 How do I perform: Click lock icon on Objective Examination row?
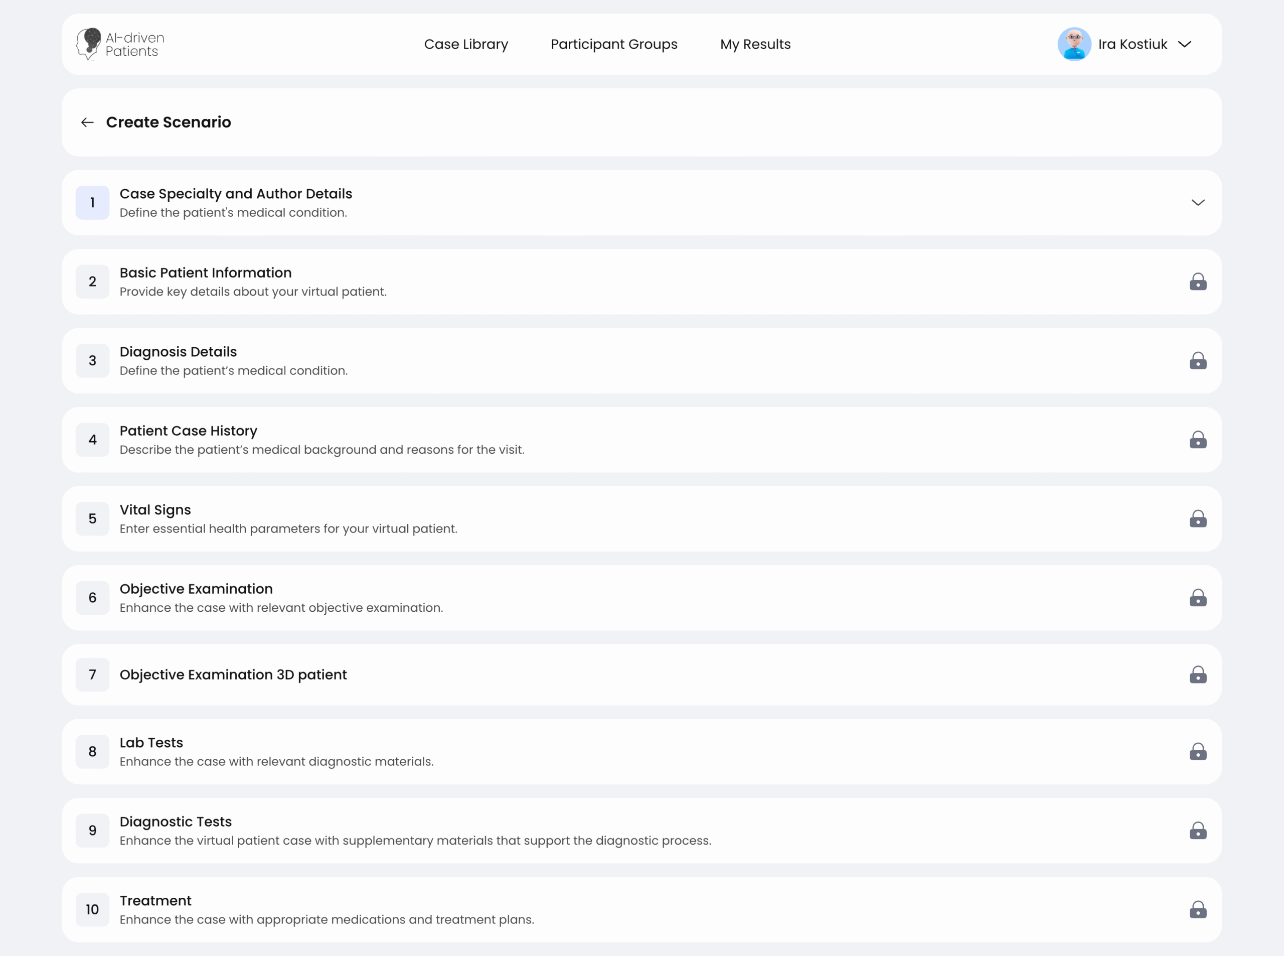tap(1198, 598)
